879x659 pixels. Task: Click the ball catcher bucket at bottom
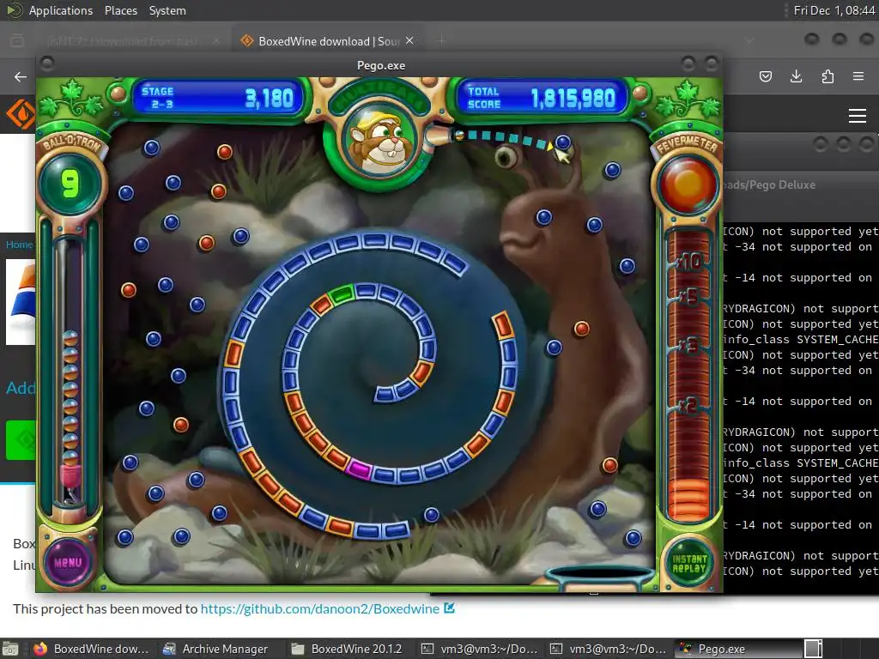[600, 577]
